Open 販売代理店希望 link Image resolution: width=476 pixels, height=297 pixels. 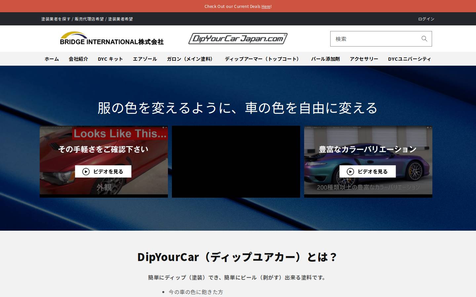[x=89, y=19]
